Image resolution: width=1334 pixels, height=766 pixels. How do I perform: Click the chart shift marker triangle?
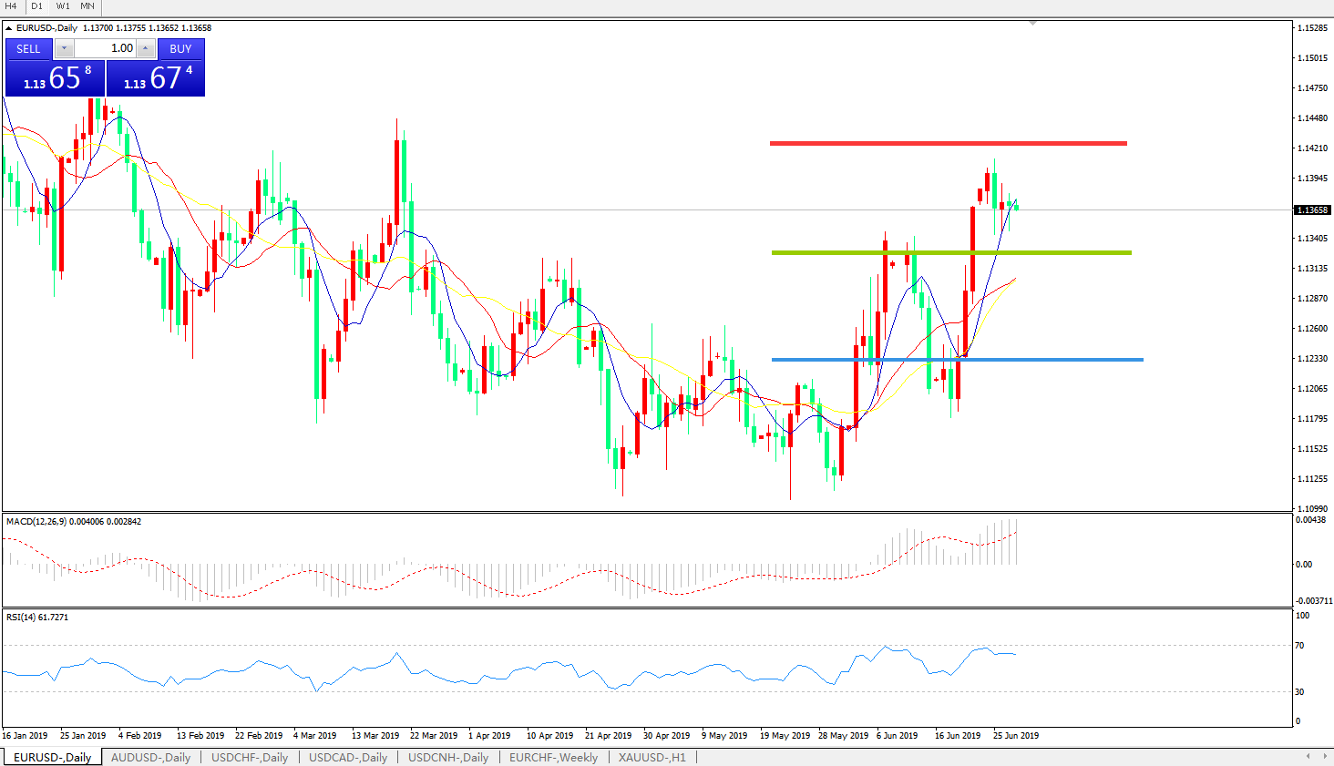tap(1032, 23)
